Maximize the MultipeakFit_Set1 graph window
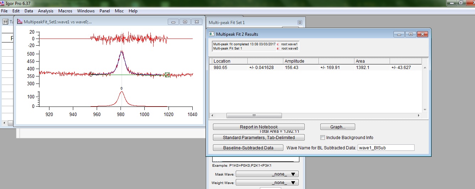This screenshot has height=189, width=475. [x=185, y=22]
